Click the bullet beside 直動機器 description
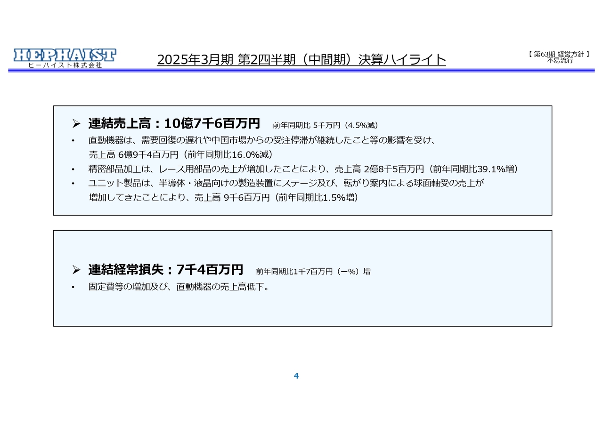603x426 pixels. (73, 139)
